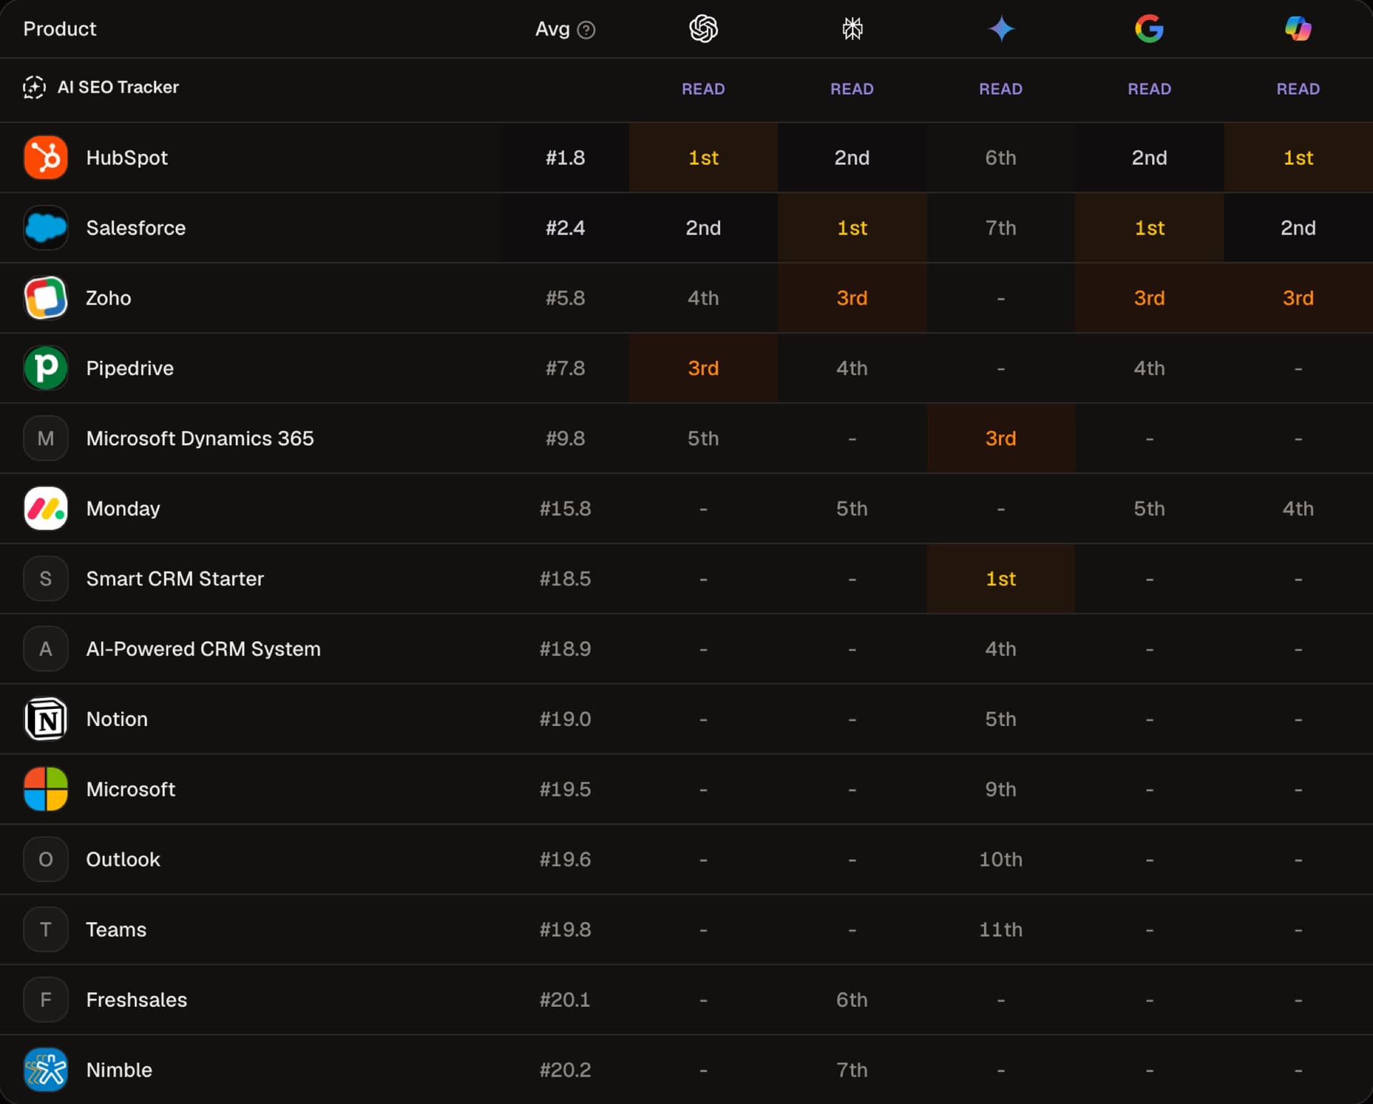
Task: Select the Notion product name
Action: coord(117,718)
